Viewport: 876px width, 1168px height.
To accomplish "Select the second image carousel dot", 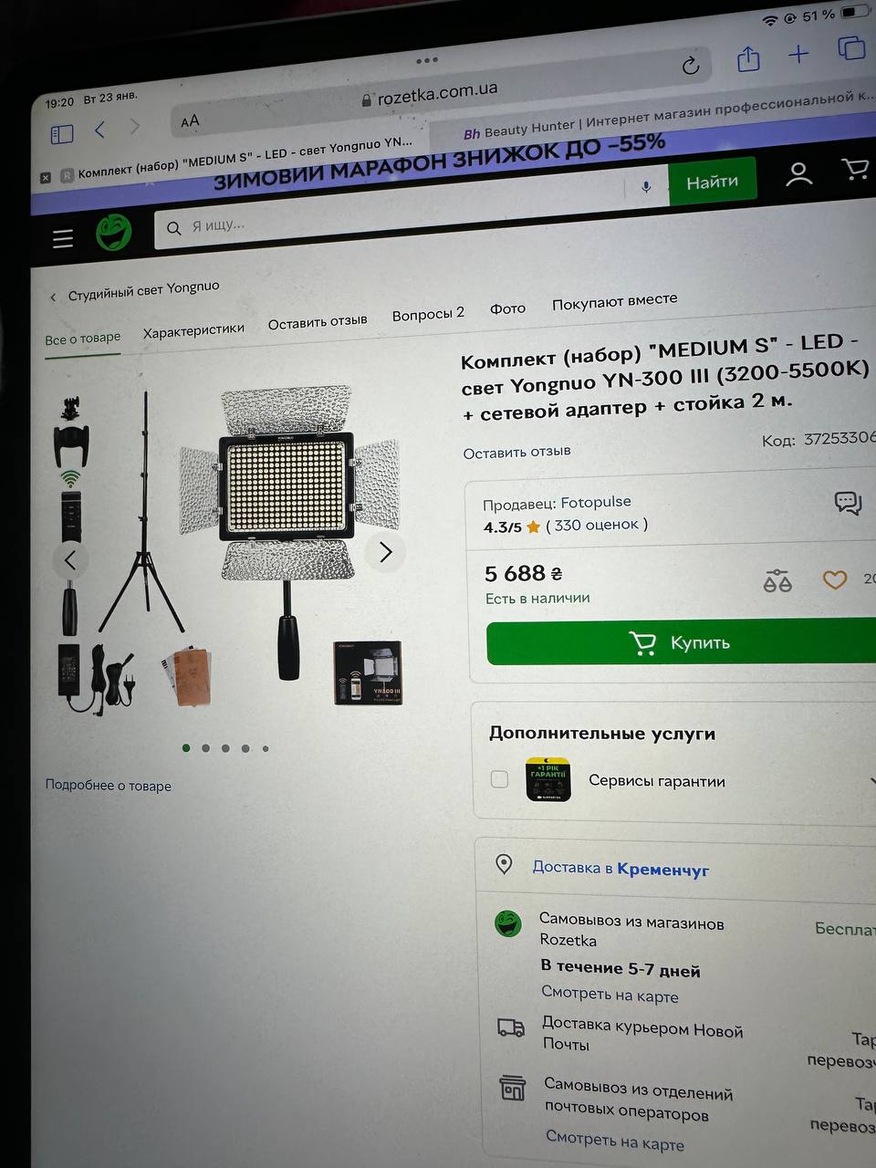I will click(205, 748).
